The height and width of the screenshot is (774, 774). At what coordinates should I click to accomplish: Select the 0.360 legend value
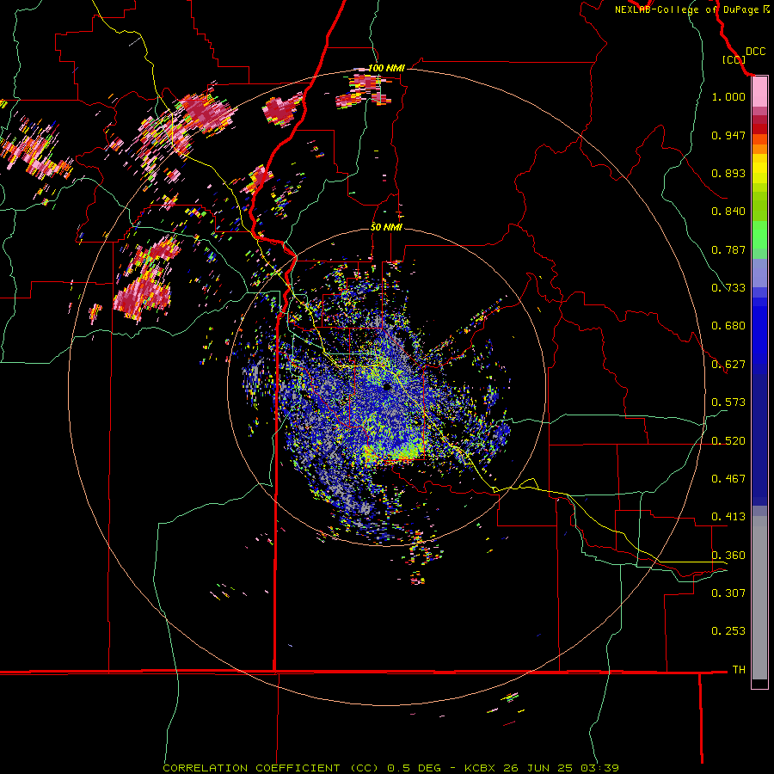pos(728,556)
